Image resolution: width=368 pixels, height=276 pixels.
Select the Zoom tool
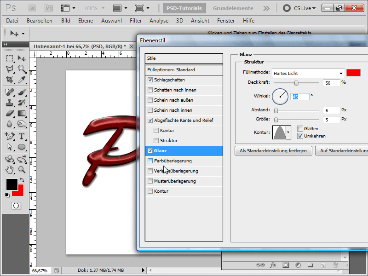(x=22, y=169)
